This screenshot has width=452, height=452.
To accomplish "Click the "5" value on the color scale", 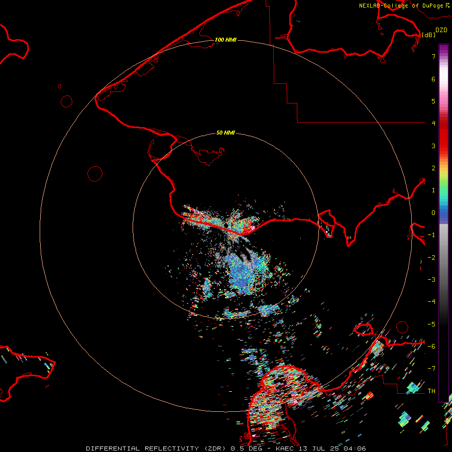I will pos(433,101).
